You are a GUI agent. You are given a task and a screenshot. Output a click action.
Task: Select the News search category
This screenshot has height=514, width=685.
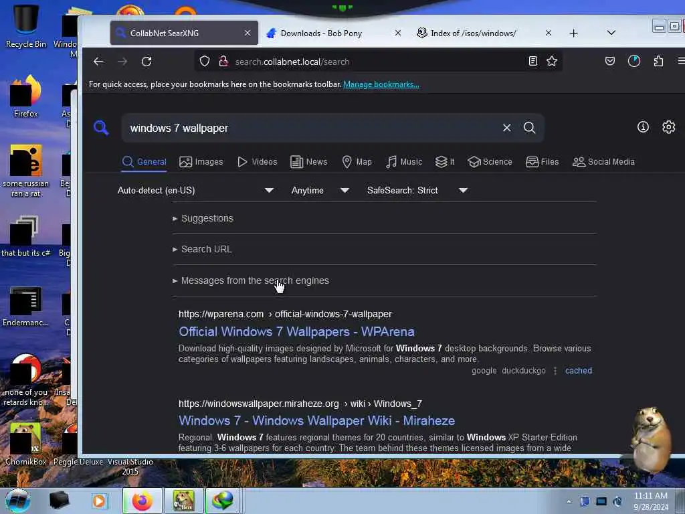click(x=309, y=162)
